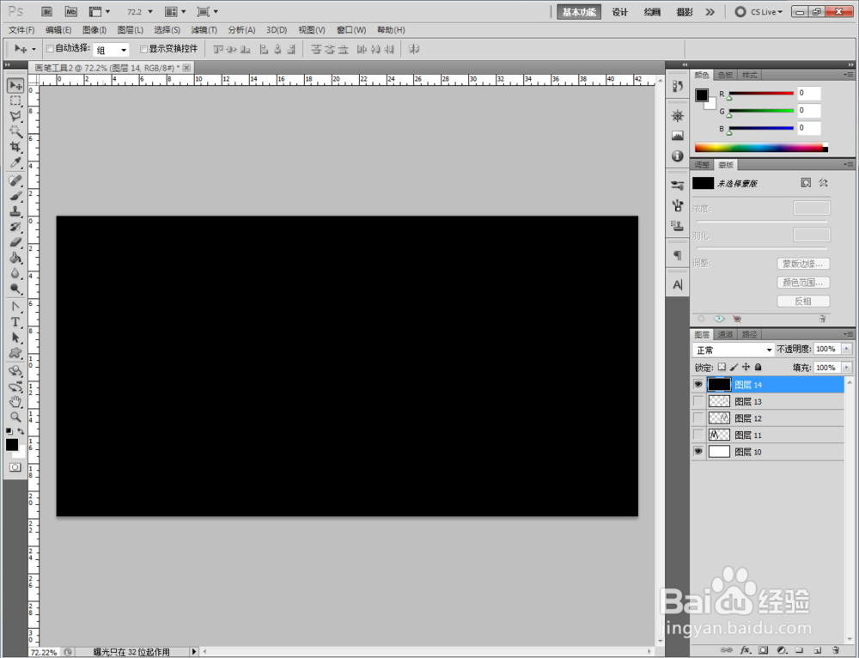
Task: Open the opacity (不透明度) slider arrow
Action: pos(847,349)
